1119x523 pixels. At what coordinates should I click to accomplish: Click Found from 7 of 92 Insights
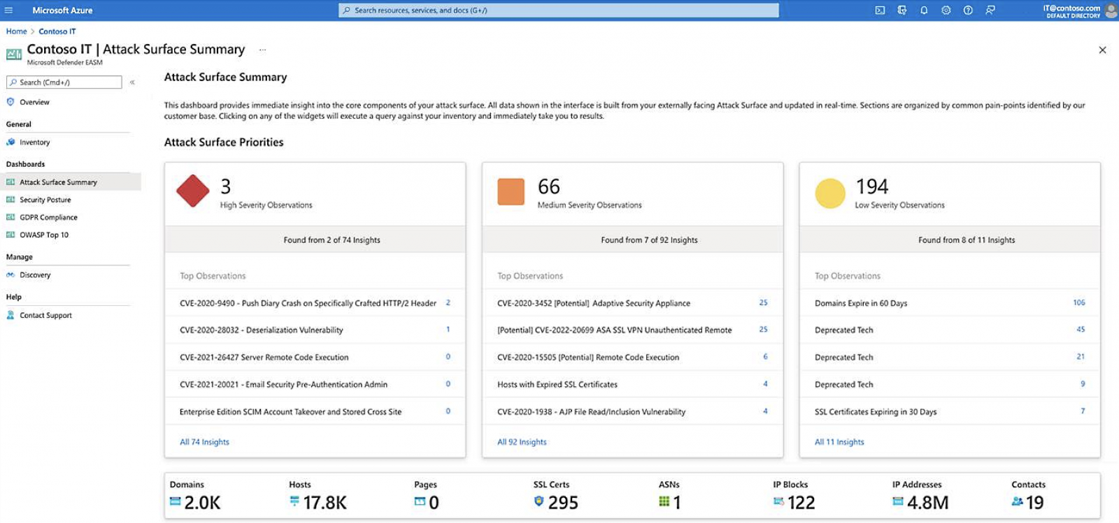coord(649,240)
